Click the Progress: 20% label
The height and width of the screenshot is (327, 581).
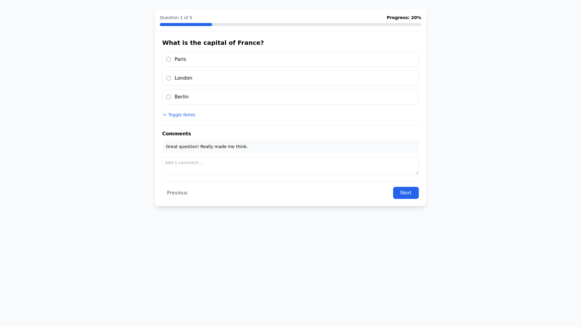pyautogui.click(x=404, y=18)
